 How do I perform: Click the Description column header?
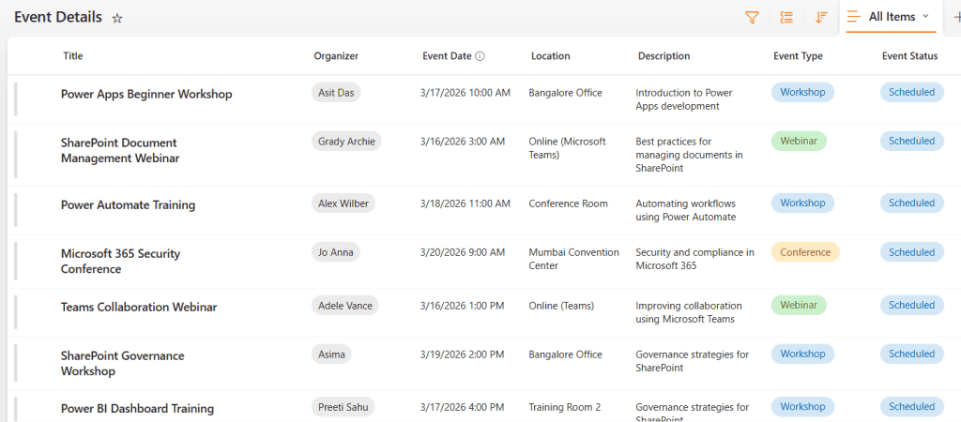click(664, 55)
